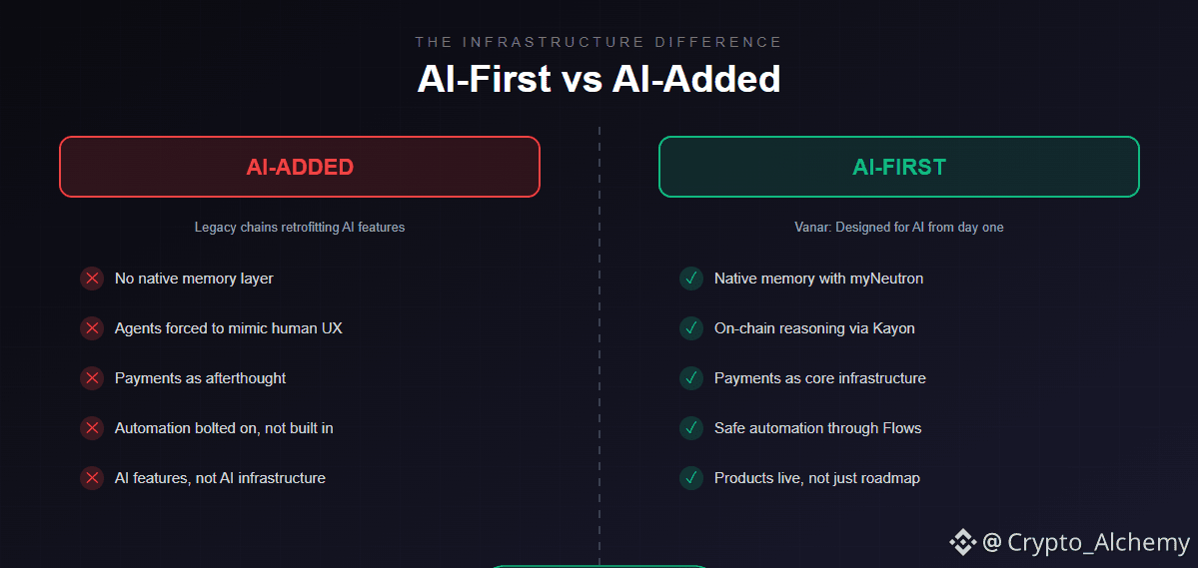
Task: Click the red X beside AI features, not AI infrastructure
Action: [92, 478]
